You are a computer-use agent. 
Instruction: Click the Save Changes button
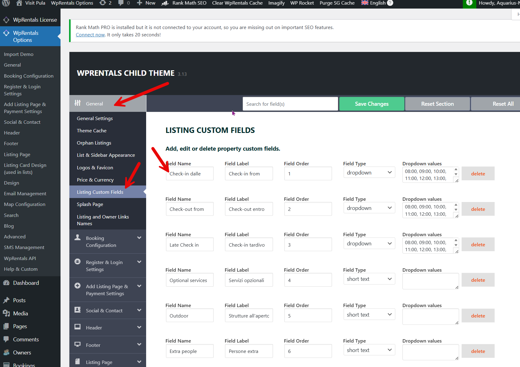pyautogui.click(x=372, y=104)
